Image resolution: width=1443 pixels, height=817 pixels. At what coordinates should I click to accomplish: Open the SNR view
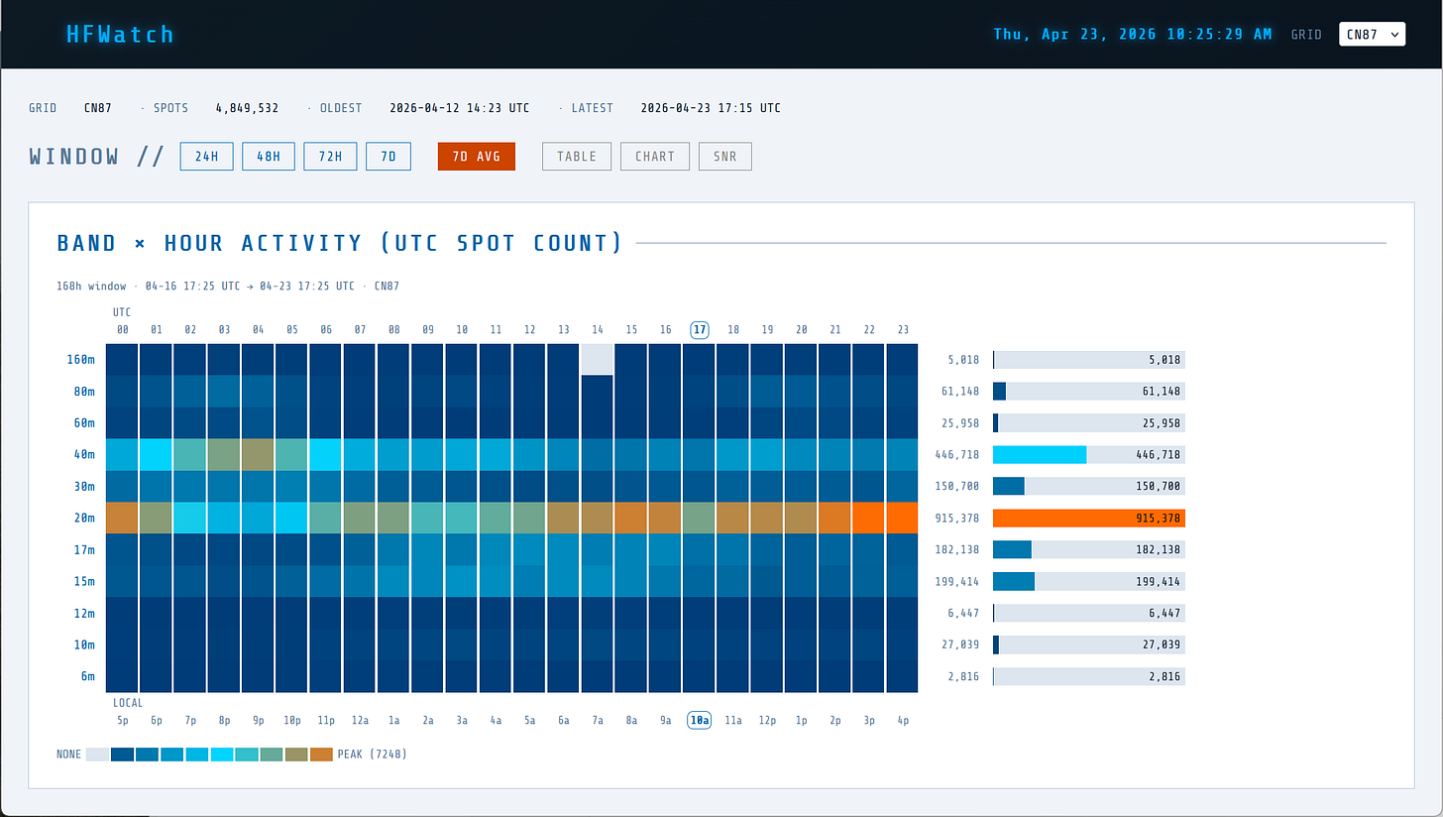pos(724,156)
